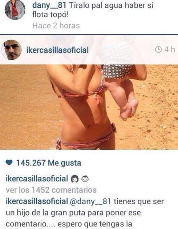Open ikercasillasoficial username in post header
The image size is (178, 229).
coord(57,50)
